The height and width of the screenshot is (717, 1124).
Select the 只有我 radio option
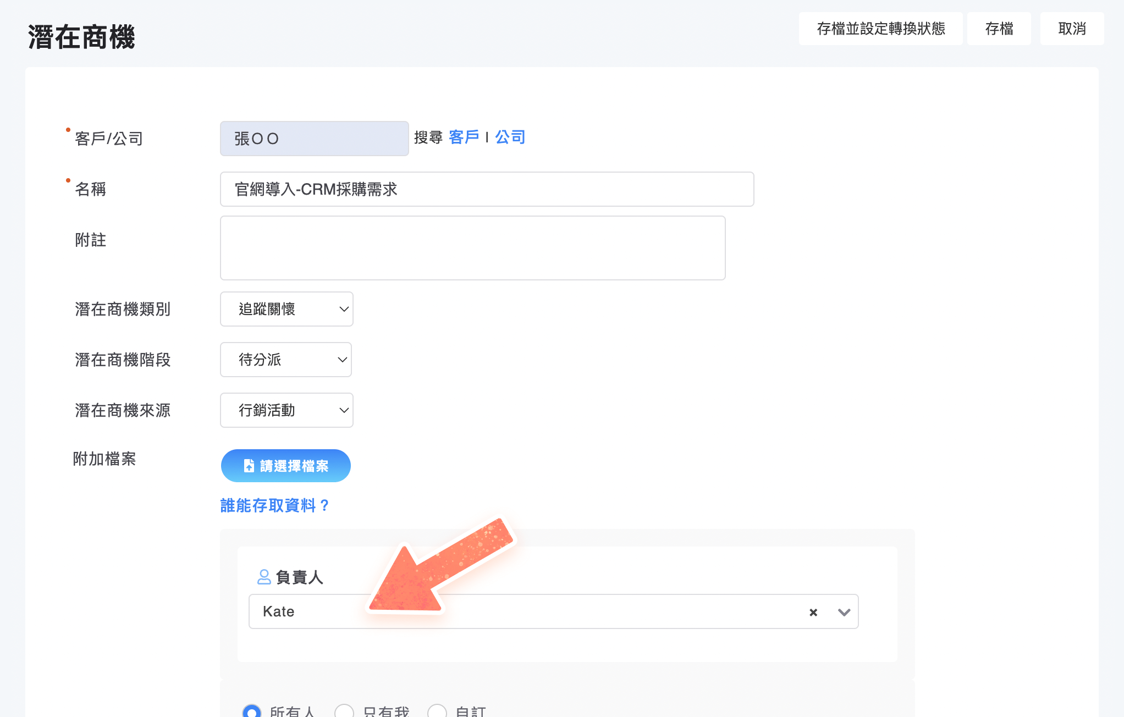point(344,712)
